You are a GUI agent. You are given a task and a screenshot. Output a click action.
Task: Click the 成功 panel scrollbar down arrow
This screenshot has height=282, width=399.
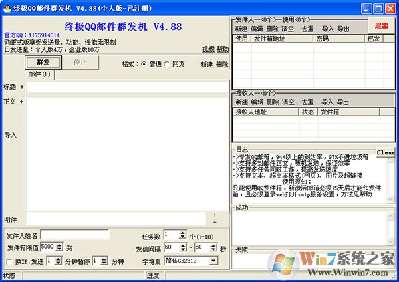pyautogui.click(x=390, y=241)
